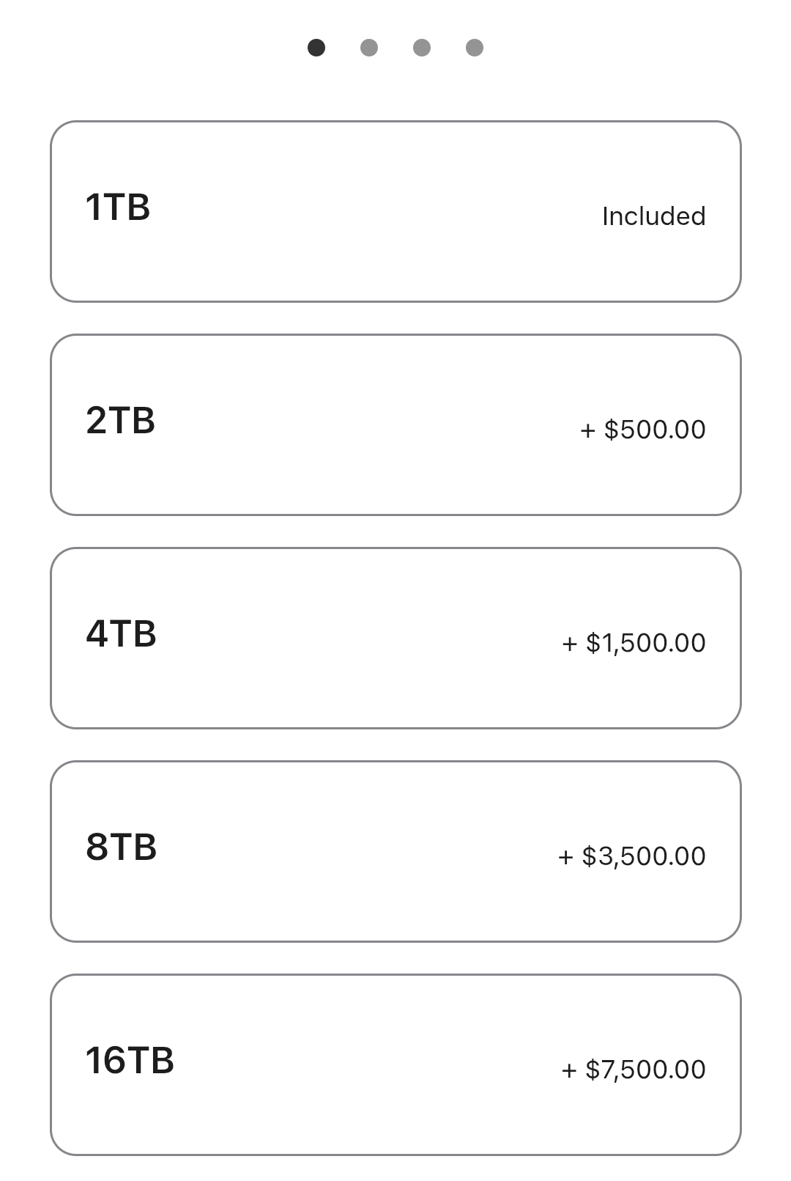Pick the storage upgrade costing five hundred dollars
Screen dimensions: 791x1181
pos(395,424)
